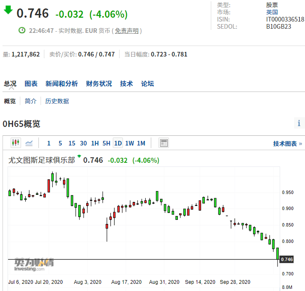Select the 1W chart interval

[x=130, y=143]
